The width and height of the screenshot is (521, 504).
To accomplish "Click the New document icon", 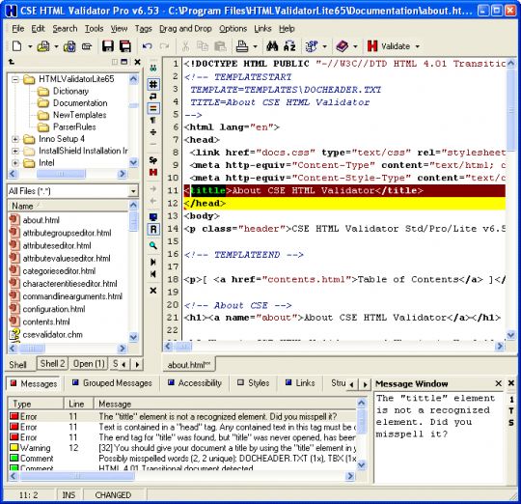I will point(16,46).
